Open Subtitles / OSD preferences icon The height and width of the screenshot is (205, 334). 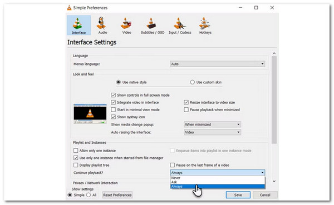tap(153, 26)
